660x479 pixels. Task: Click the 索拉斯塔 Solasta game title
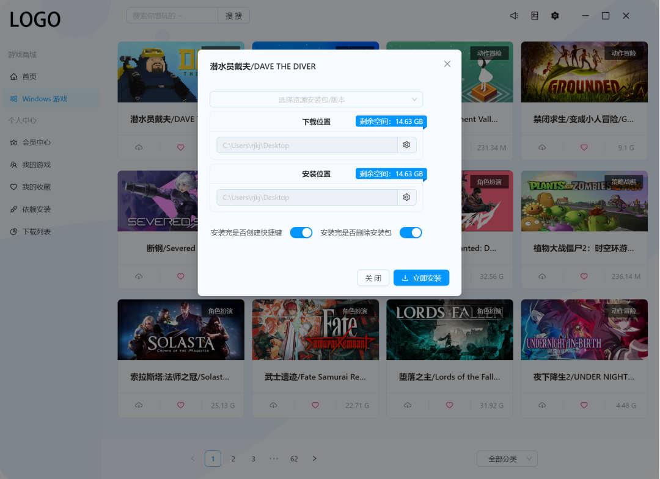pos(180,377)
